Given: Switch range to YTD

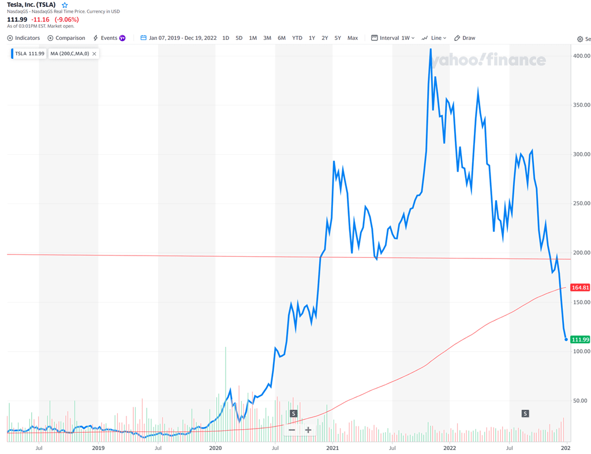Looking at the screenshot, I should click(x=297, y=38).
